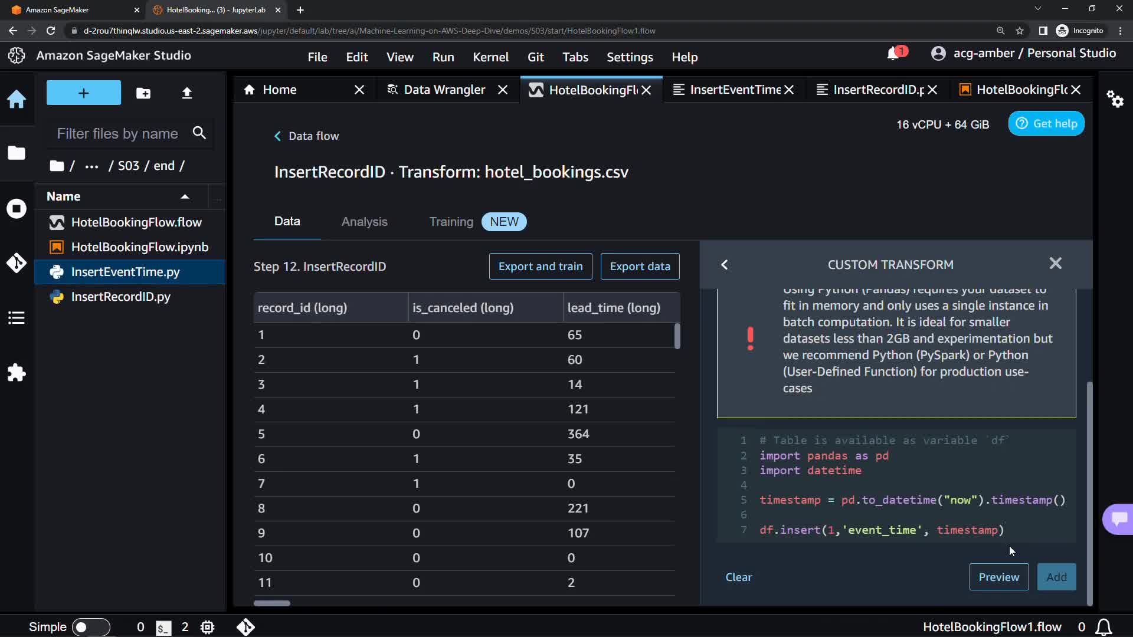Open the notifications bell with badge
Viewport: 1133px width, 637px height.
[895, 54]
